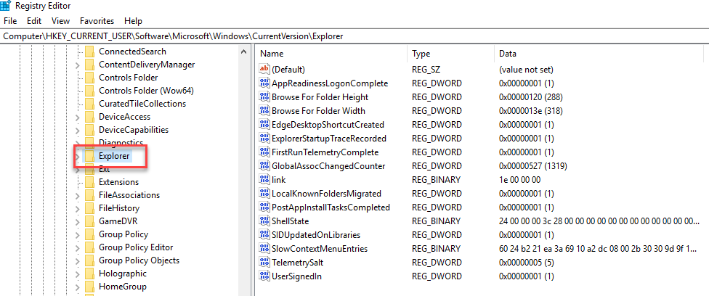Expand the FileAssociations key
This screenshot has height=296, width=709.
click(77, 196)
